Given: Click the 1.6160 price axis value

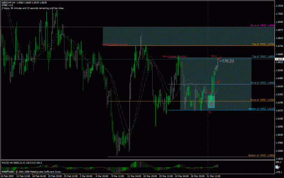Looking at the screenshot, I should (279, 119).
